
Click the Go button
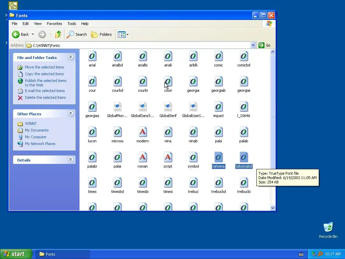264,45
